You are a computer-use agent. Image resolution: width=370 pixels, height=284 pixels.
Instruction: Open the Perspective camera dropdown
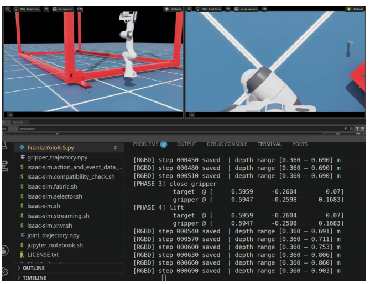[63, 9]
